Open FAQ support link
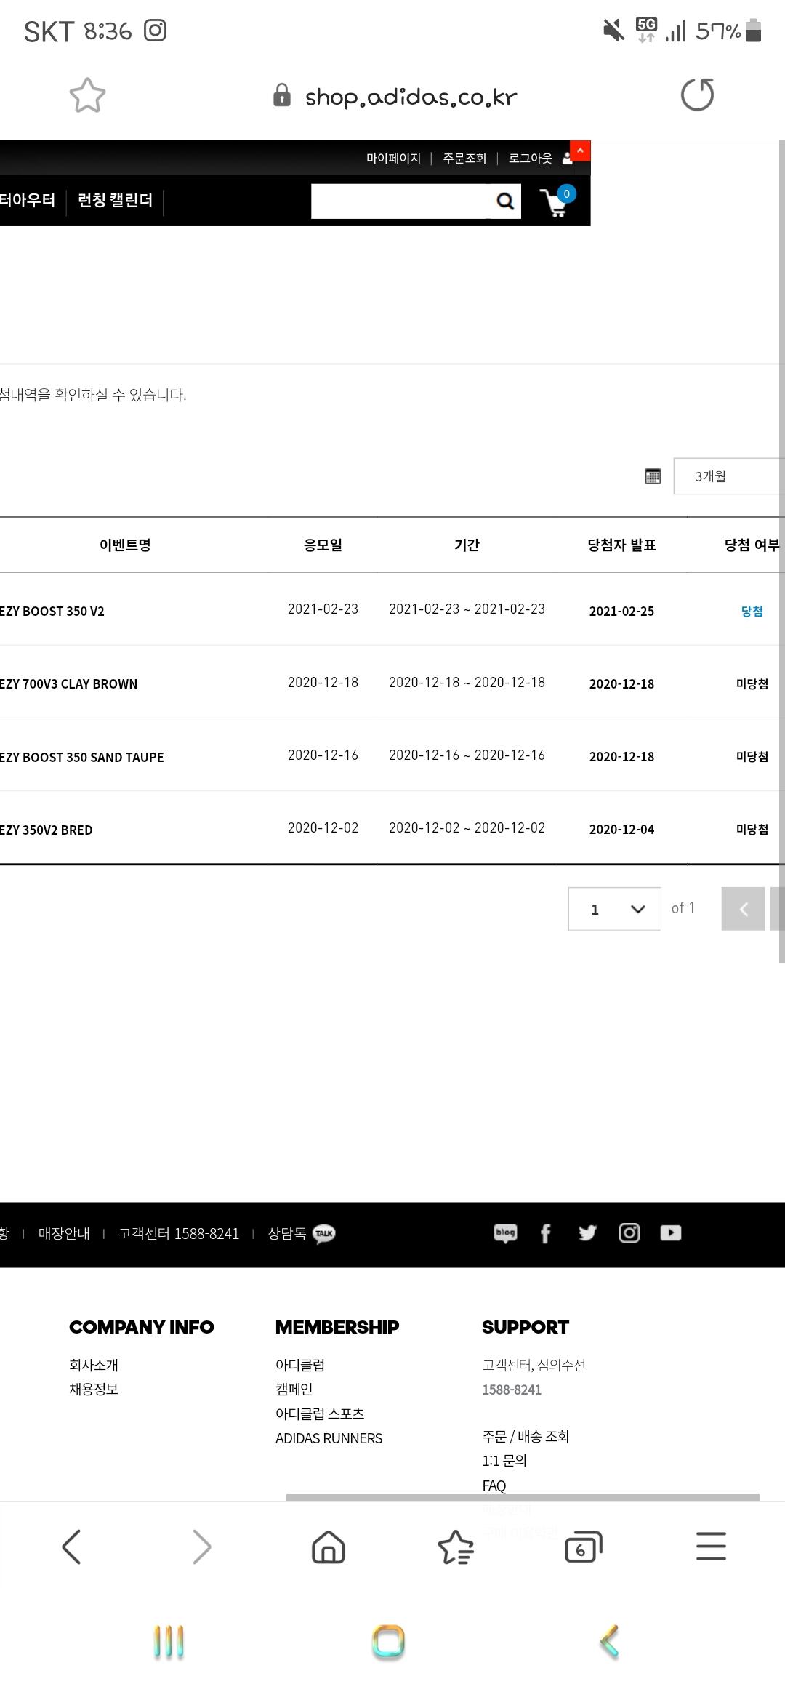The width and height of the screenshot is (785, 1684). tap(494, 1485)
